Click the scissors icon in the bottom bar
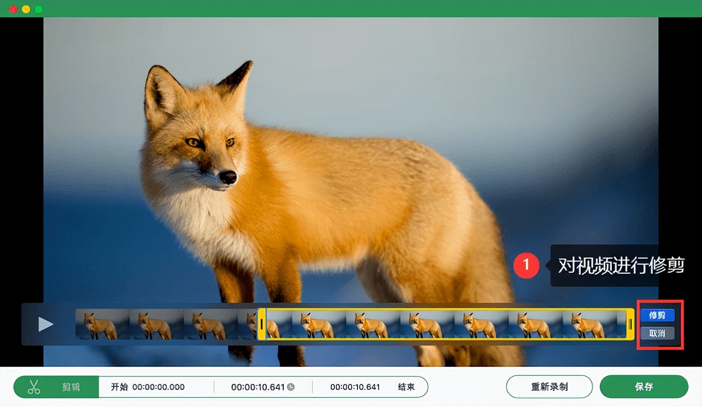The image size is (702, 407). click(34, 387)
